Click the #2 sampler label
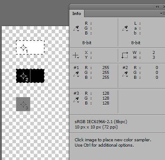165x160 pixels. (125, 68)
